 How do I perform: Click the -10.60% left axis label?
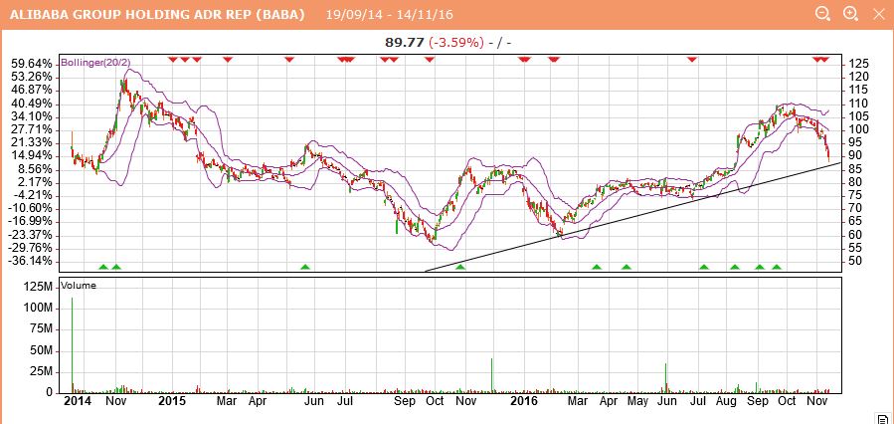(30, 208)
